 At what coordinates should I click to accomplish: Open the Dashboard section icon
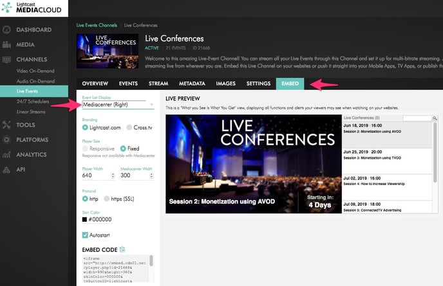[x=6, y=30]
